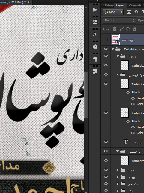Select layer thumbnail inside پارچه group
144x193 pixels.
(125, 65)
